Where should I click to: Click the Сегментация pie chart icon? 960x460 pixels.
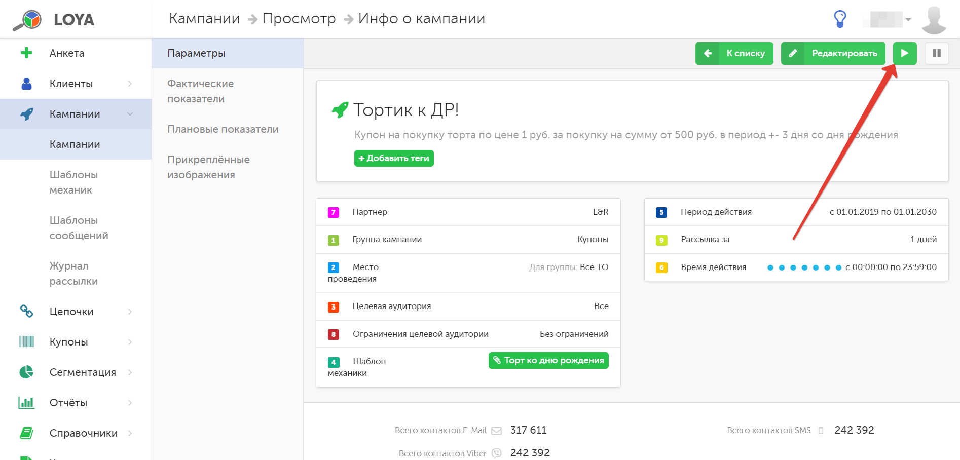pyautogui.click(x=26, y=372)
